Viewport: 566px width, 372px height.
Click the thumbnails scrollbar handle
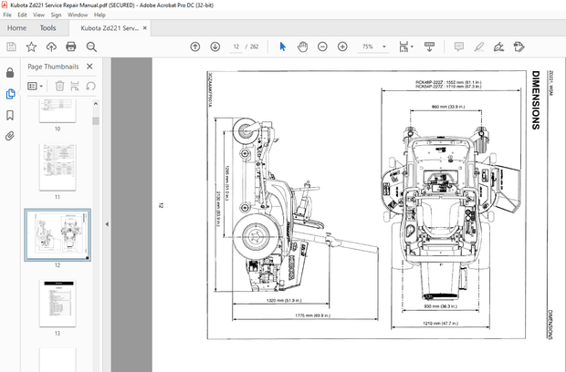click(96, 120)
